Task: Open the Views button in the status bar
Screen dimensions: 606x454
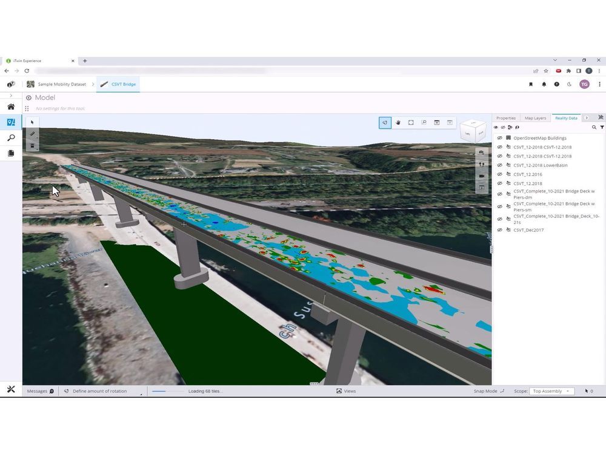Action: tap(348, 391)
